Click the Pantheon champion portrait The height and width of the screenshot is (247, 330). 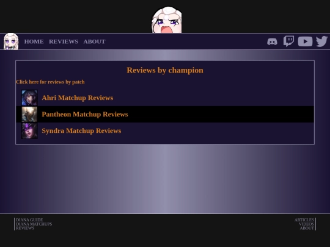[29, 114]
